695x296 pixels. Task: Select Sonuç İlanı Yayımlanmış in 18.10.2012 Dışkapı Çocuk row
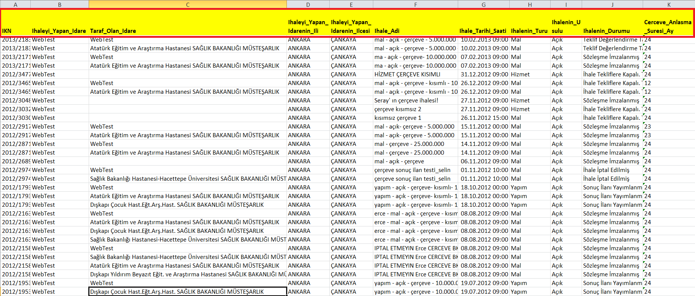point(612,205)
